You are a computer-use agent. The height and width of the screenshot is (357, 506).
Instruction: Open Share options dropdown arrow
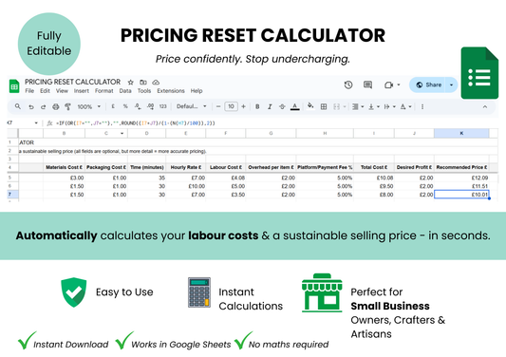(x=451, y=85)
